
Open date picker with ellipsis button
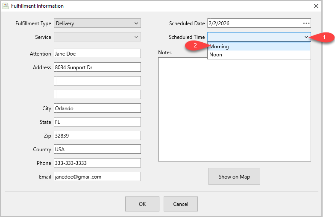[x=306, y=23]
